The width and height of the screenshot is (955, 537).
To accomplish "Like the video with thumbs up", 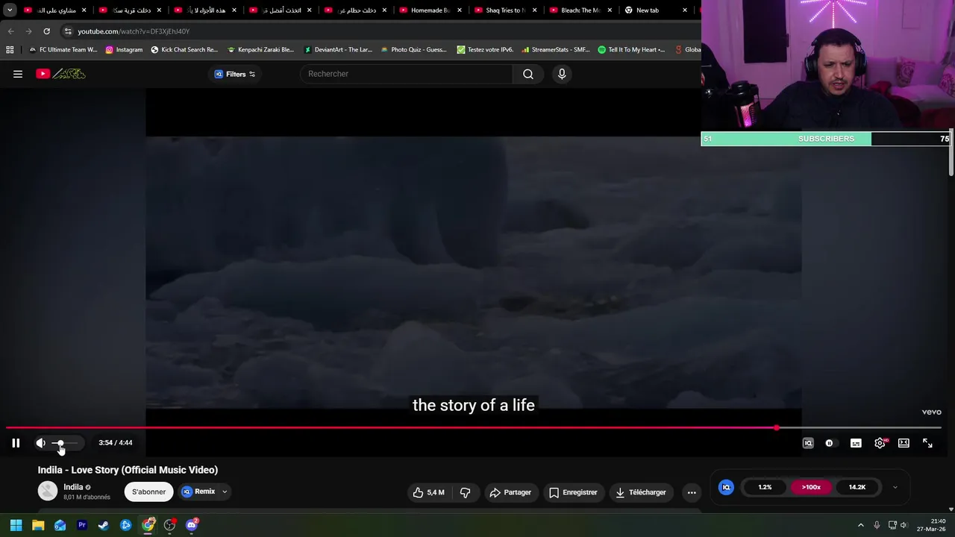I will pos(429,492).
